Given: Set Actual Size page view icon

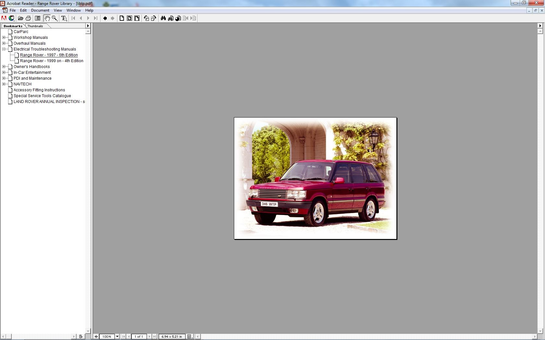Looking at the screenshot, I should [x=122, y=18].
